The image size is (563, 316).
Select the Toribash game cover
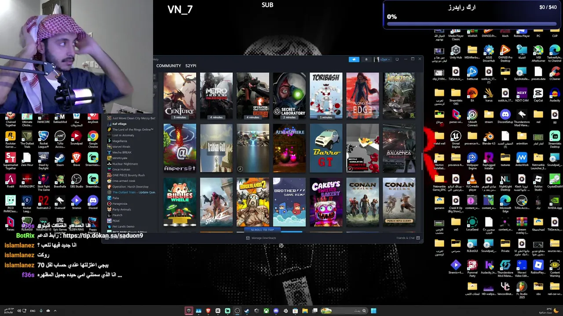(x=326, y=96)
